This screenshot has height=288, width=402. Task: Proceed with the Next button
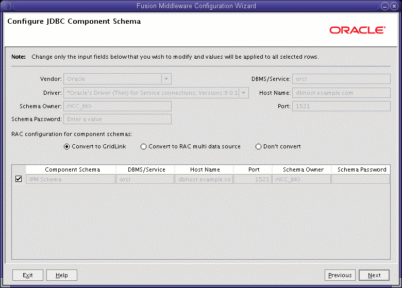click(374, 275)
